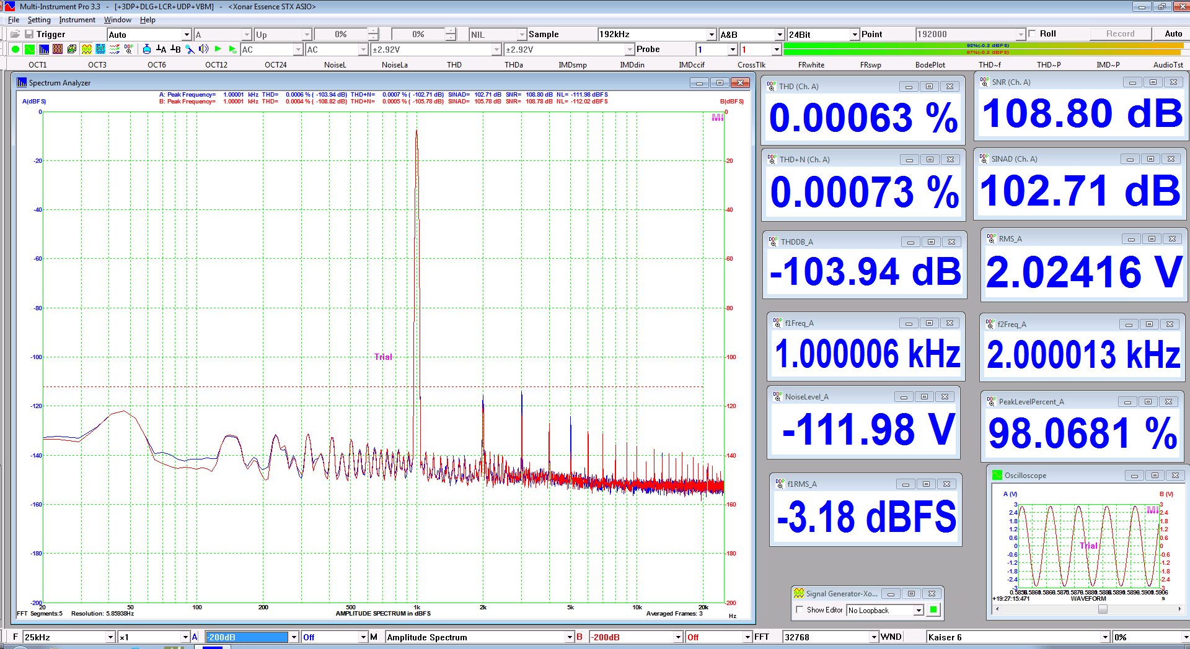
Task: Click the blue flask calibration icon
Action: [x=146, y=49]
